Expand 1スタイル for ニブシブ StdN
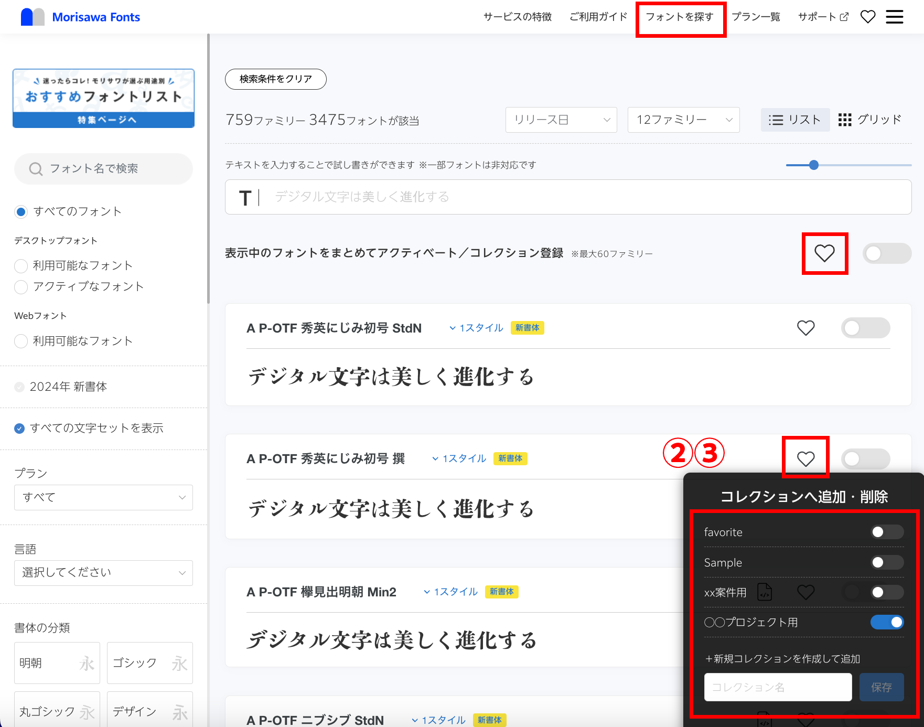The height and width of the screenshot is (727, 924). pyautogui.click(x=439, y=720)
